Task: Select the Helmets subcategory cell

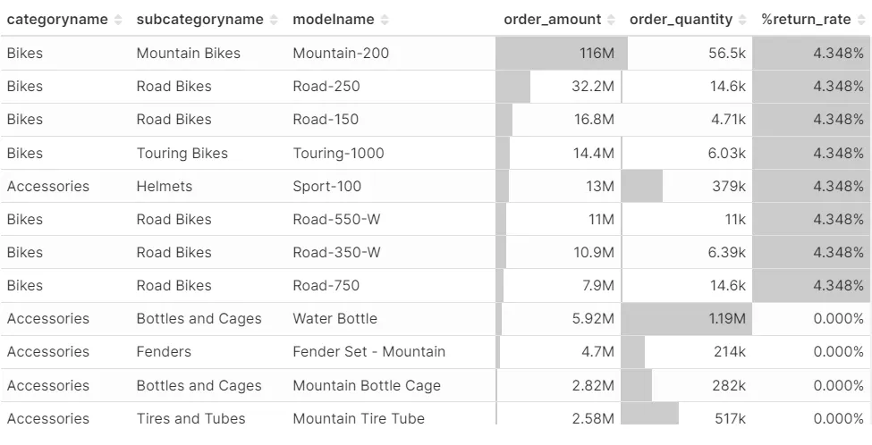Action: coord(165,187)
